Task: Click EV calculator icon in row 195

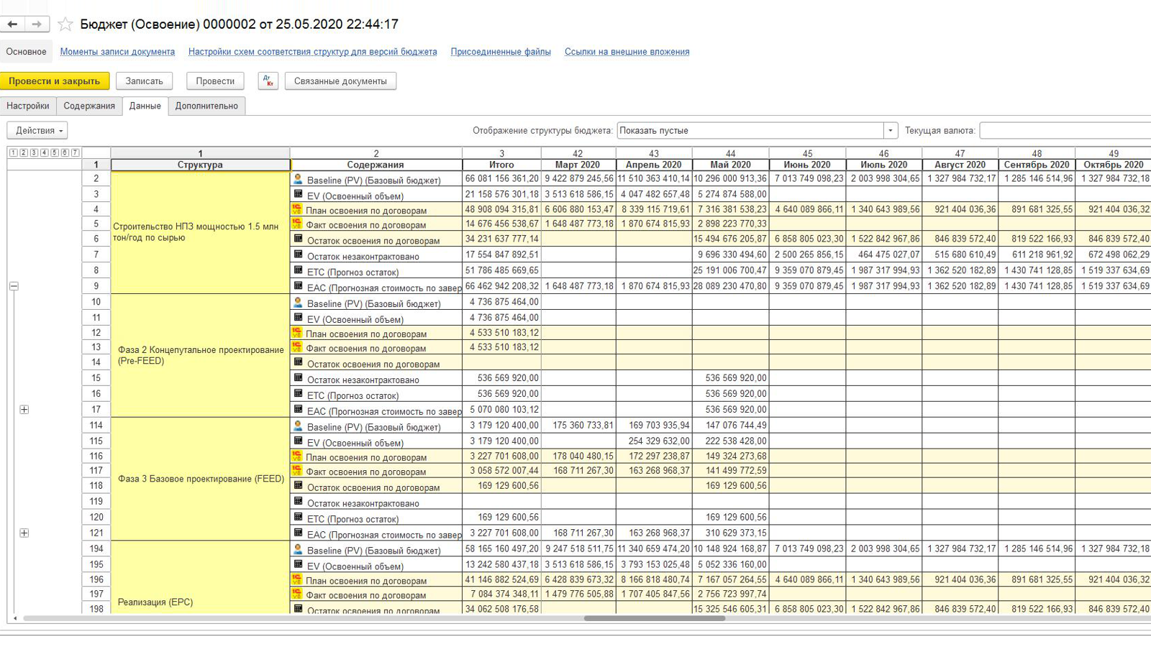Action: point(298,565)
